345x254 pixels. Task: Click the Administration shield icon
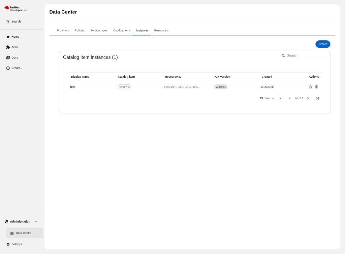coord(6,222)
